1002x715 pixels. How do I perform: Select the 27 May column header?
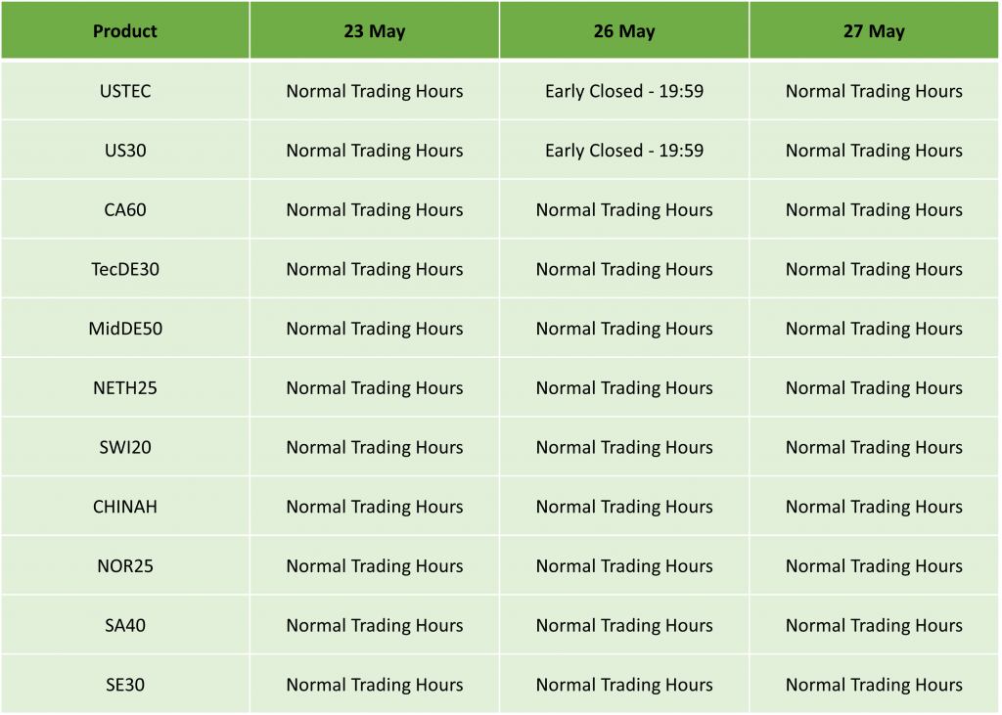point(874,30)
